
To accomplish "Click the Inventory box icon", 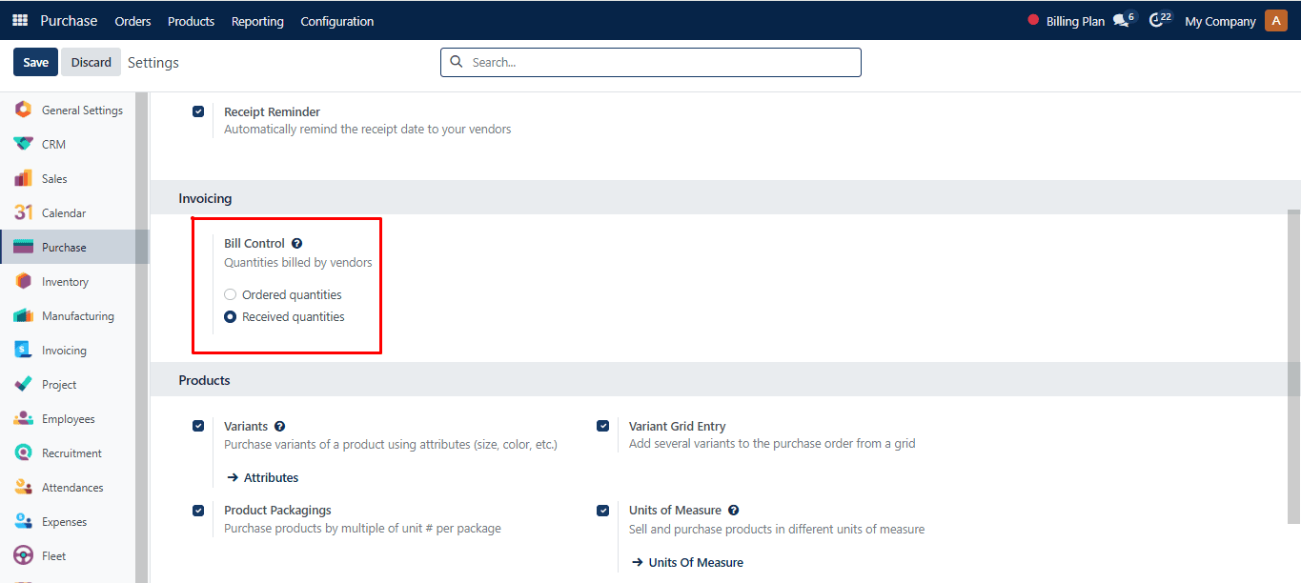I will coord(24,281).
